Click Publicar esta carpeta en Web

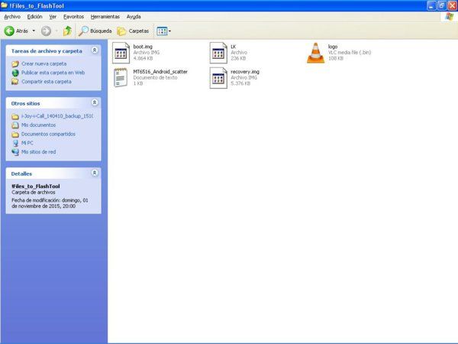(x=53, y=73)
